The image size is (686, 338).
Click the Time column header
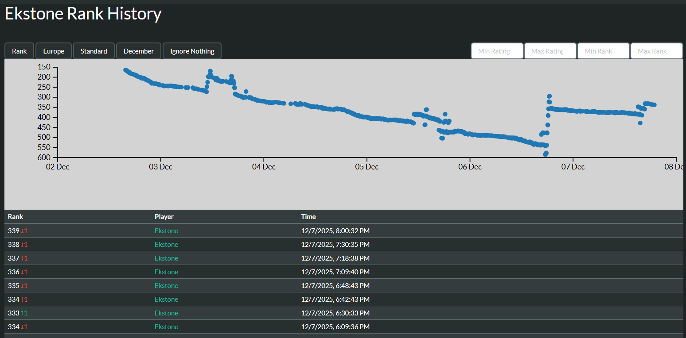(308, 216)
